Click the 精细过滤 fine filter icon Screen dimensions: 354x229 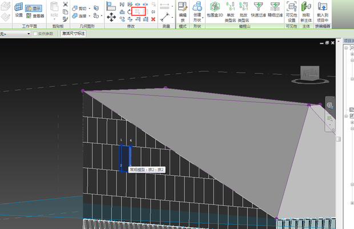[275, 11]
